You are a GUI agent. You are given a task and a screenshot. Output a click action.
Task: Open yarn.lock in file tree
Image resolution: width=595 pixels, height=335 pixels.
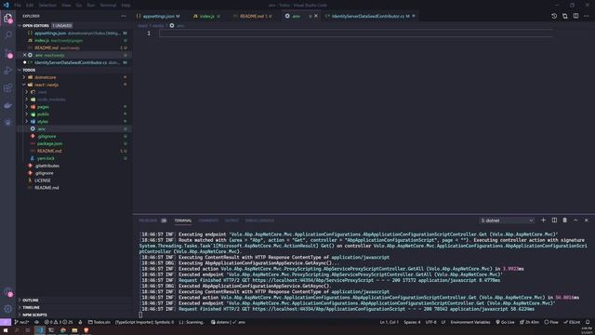(46, 158)
